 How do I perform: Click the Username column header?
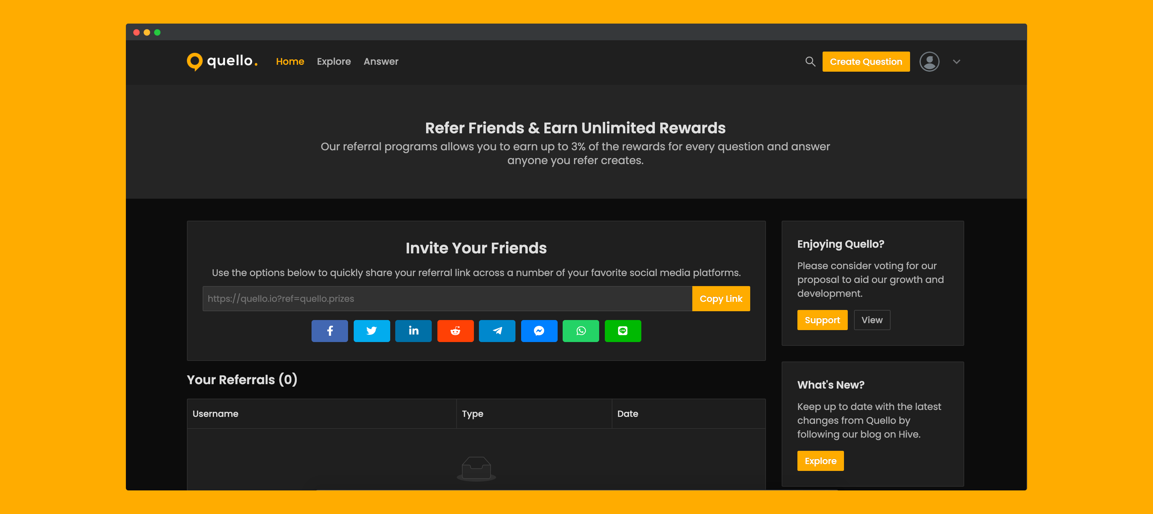[322, 414]
